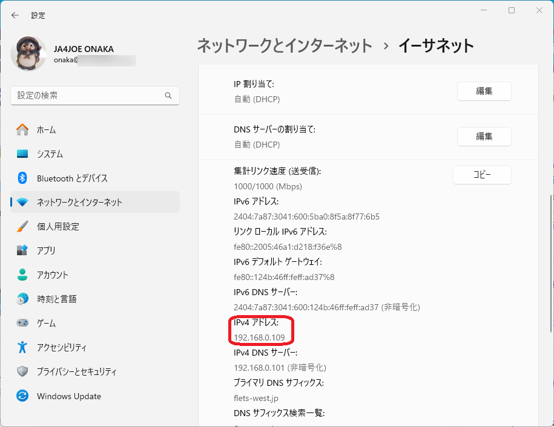The width and height of the screenshot is (554, 427).
Task: Click gateway value fe80::124b:46ff:feff:ad37%8
Action: point(284,277)
